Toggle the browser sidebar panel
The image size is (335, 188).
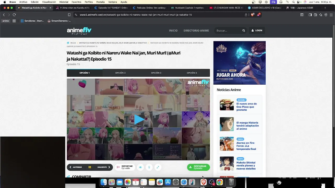(310, 15)
